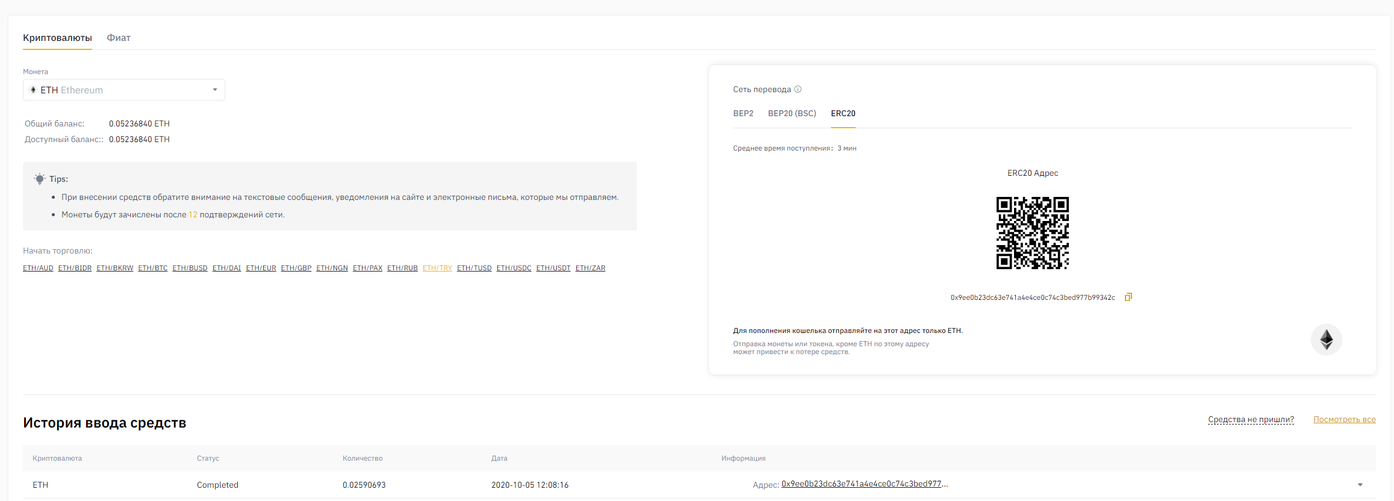Screen dimensions: 1394x501
Task: Select the BEP20 (BSC) network tab
Action: pos(792,113)
